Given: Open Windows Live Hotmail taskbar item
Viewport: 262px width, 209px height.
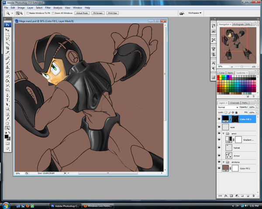Looking at the screenshot, I should [x=97, y=205].
